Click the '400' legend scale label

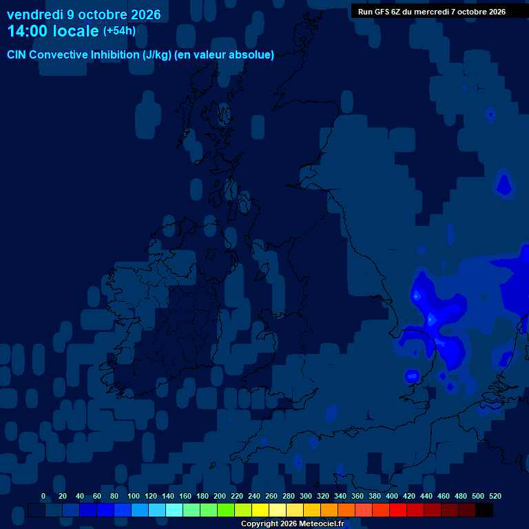click(x=391, y=496)
